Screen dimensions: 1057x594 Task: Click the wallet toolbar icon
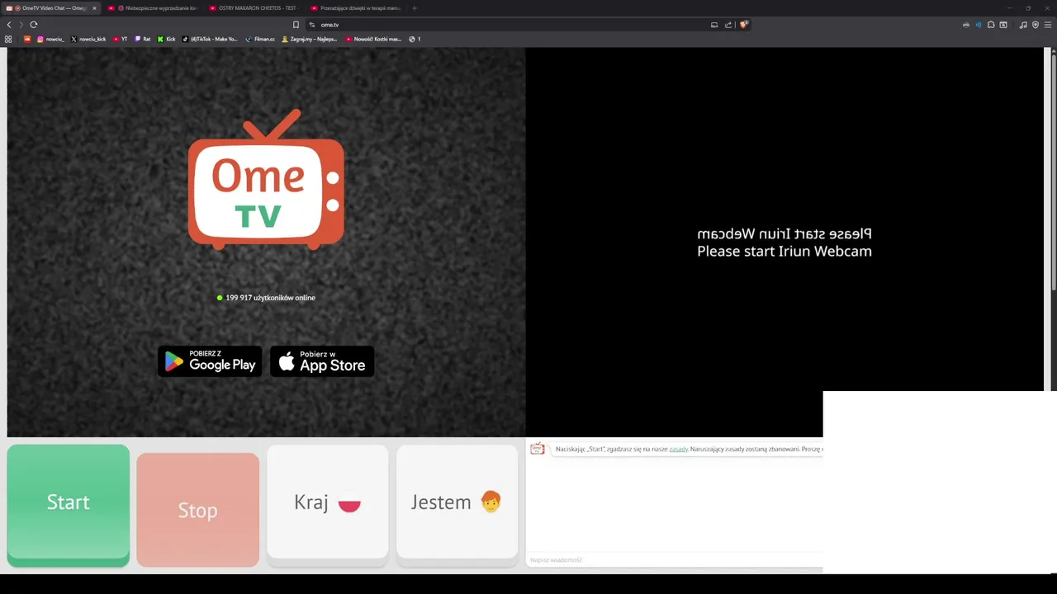[1003, 25]
